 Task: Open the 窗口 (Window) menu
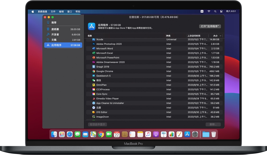[70, 12]
